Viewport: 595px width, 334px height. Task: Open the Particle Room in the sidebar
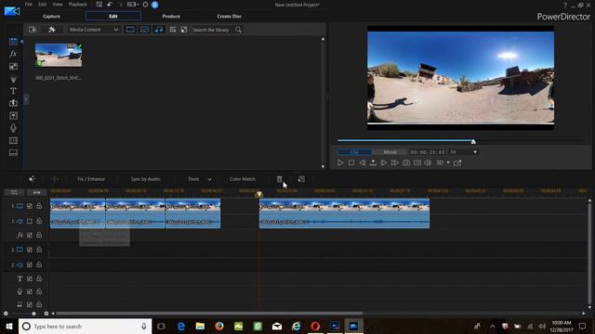click(13, 79)
